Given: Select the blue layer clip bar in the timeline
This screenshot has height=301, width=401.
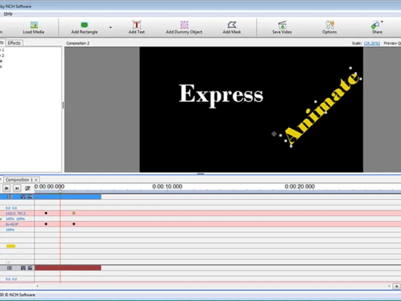Looking at the screenshot, I should [68, 197].
